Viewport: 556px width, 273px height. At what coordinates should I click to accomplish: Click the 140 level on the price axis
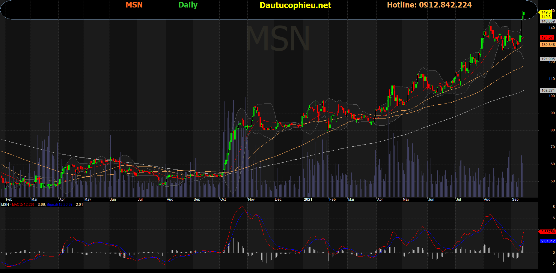[552, 28]
